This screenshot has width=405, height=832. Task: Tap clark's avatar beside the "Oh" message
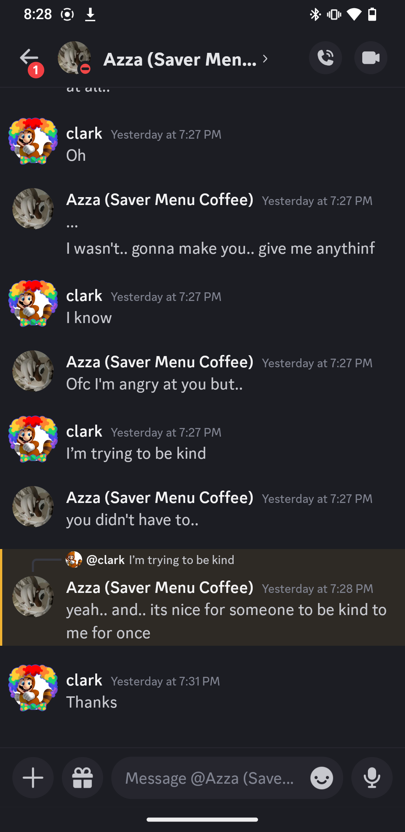(x=33, y=141)
